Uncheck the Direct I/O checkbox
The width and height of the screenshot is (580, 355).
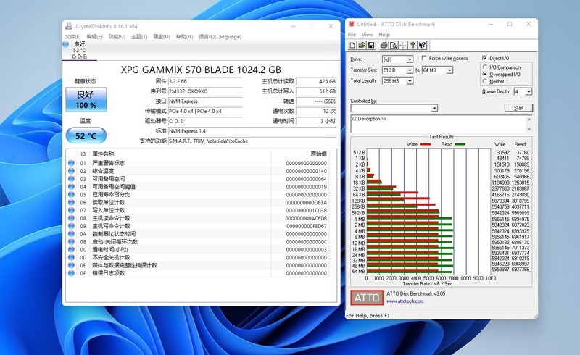pyautogui.click(x=484, y=58)
